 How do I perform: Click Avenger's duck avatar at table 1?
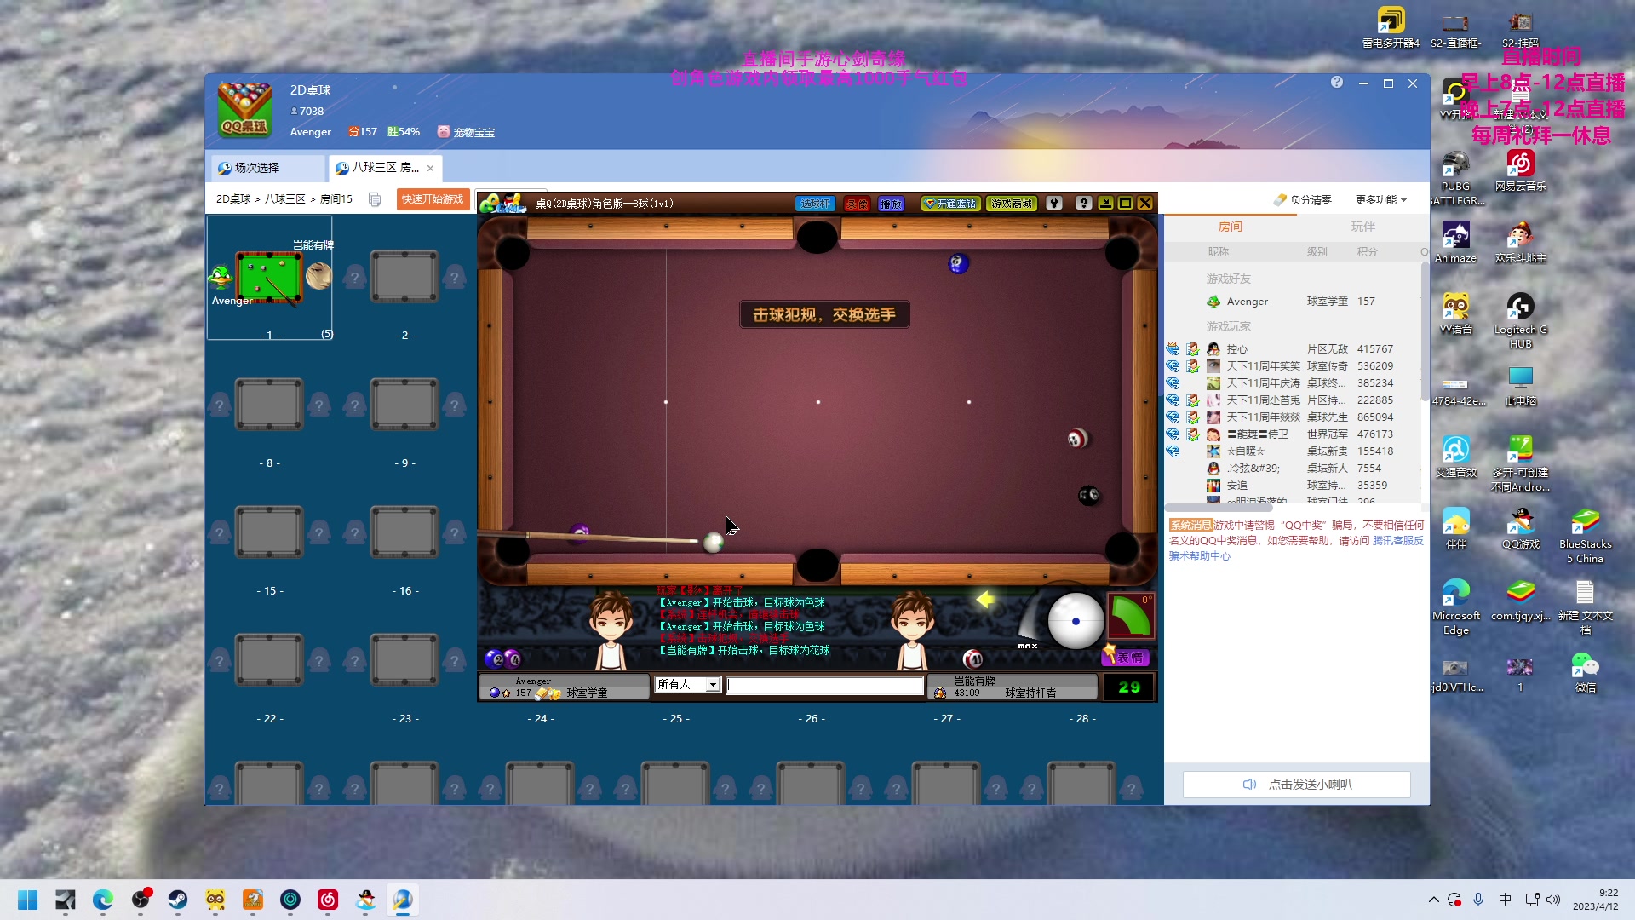click(x=220, y=276)
